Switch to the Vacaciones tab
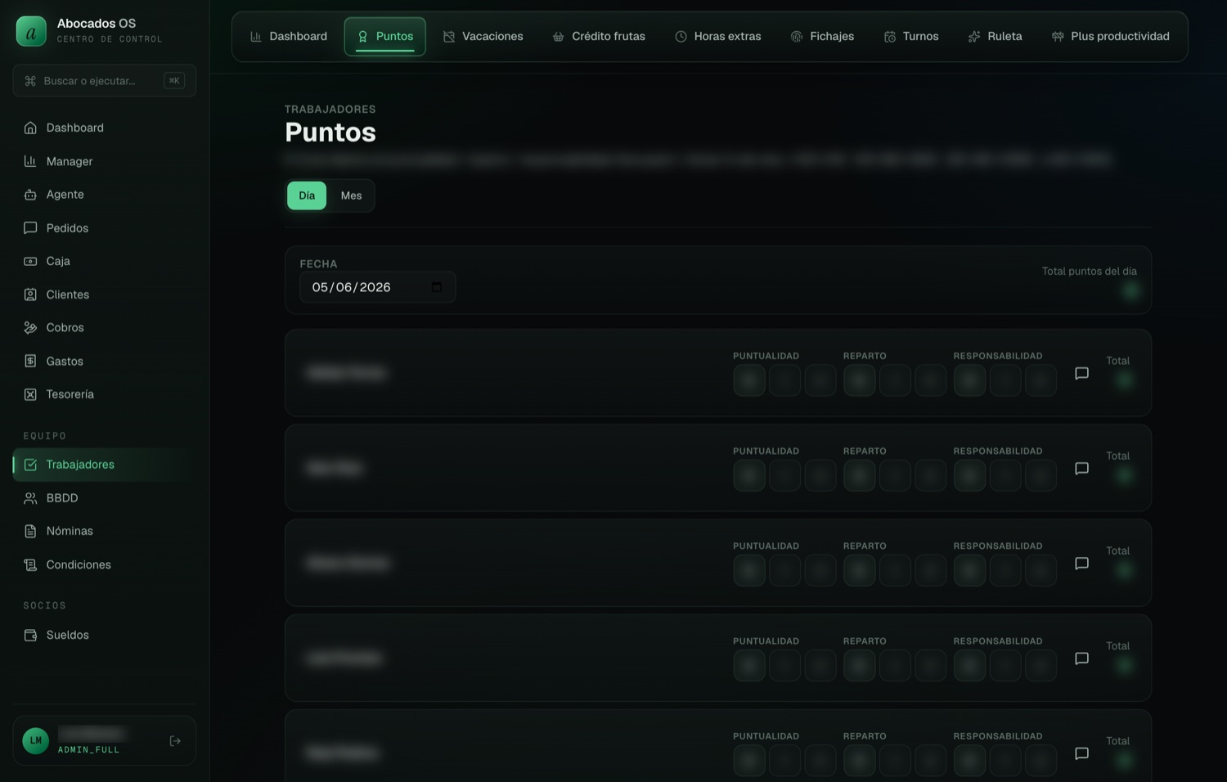This screenshot has width=1227, height=782. point(483,36)
